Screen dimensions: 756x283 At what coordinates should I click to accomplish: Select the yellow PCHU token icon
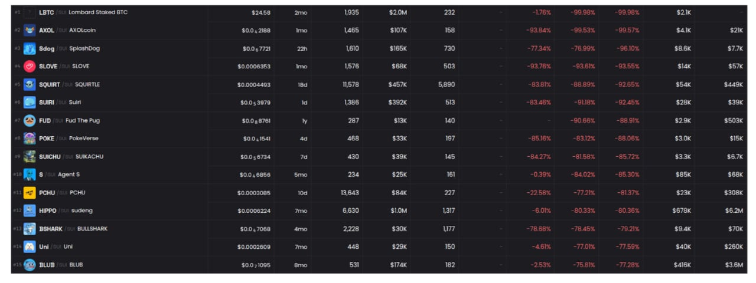pos(30,193)
